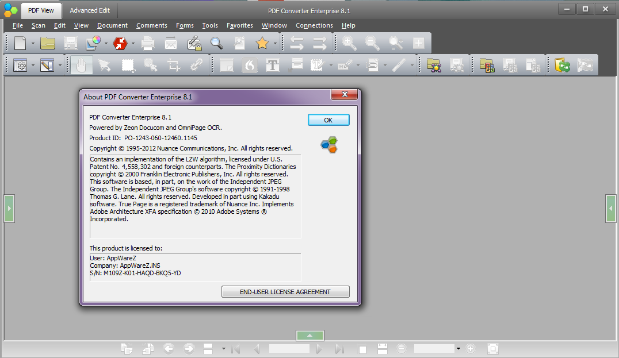The image size is (619, 358).
Task: Open the Comments menu
Action: 152,25
